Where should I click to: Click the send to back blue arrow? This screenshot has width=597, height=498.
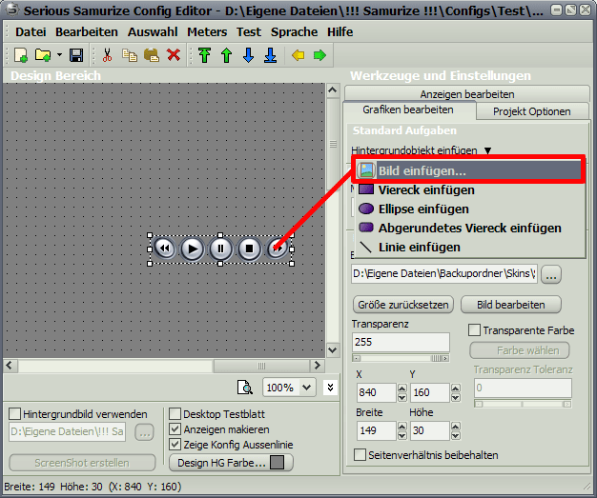pyautogui.click(x=270, y=55)
